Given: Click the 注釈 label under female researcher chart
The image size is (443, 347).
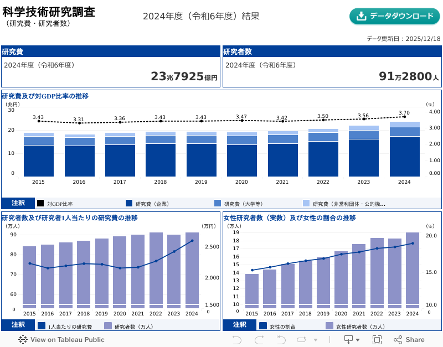Looking at the screenshot, I should (x=240, y=325).
